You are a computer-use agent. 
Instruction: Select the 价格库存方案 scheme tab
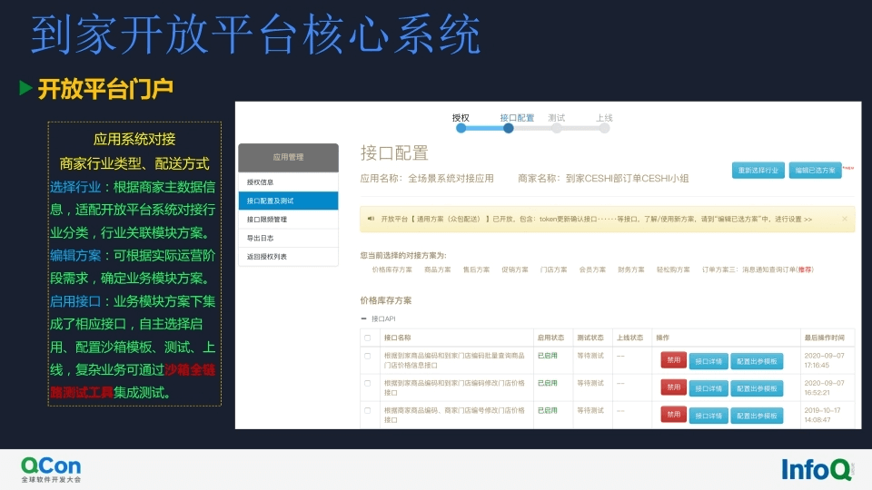(392, 269)
